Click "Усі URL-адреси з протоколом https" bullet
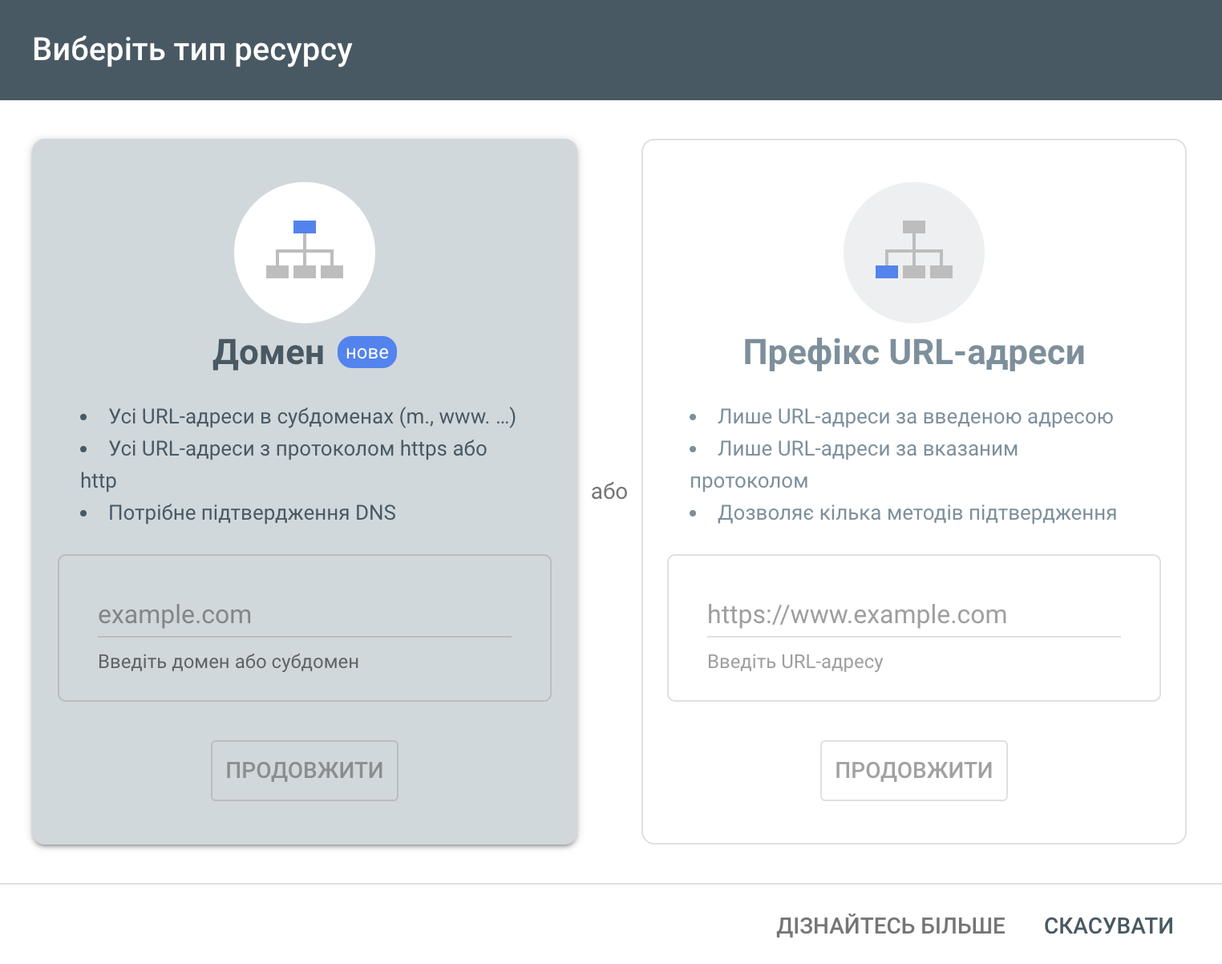This screenshot has height=964, width=1222. click(297, 449)
